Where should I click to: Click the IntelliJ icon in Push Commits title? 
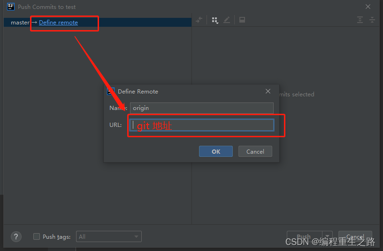click(11, 7)
